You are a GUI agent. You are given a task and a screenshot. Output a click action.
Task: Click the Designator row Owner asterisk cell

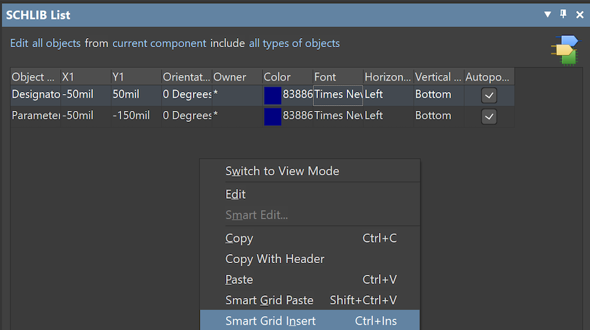coord(237,94)
